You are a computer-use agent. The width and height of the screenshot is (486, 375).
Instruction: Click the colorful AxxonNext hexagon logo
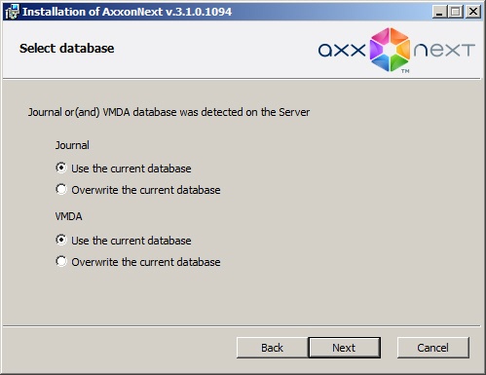[x=390, y=50]
